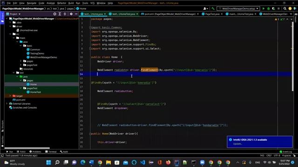This screenshot has height=167, width=298.
Task: Expand all icon in Project panel header
Action: pyautogui.click(x=60, y=14)
